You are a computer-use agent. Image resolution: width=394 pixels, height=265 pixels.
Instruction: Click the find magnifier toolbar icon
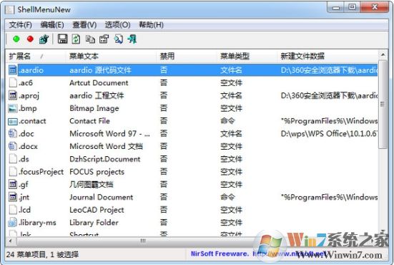click(118, 39)
